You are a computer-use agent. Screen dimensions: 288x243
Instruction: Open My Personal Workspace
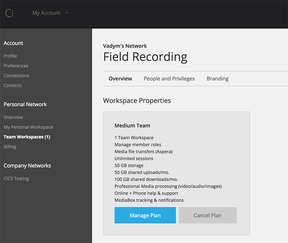click(x=28, y=127)
